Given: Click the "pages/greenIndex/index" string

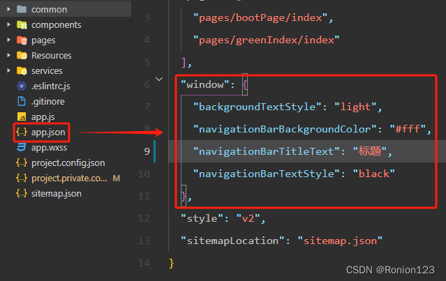Looking at the screenshot, I should click(266, 40).
